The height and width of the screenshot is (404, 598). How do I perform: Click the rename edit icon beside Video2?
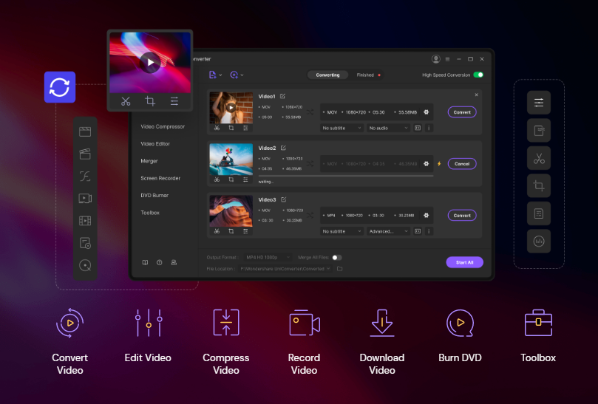click(283, 148)
